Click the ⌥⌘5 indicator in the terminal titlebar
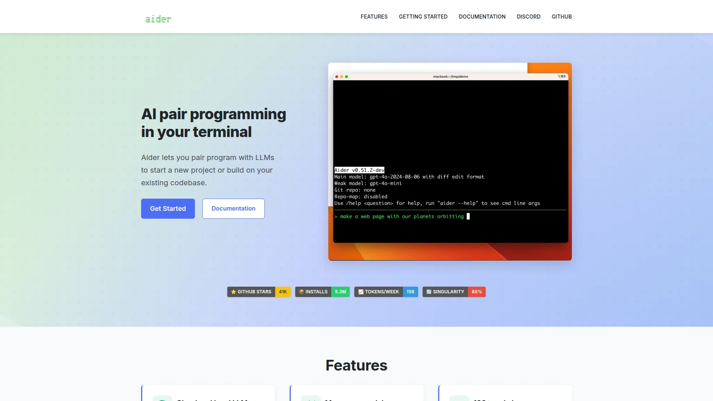 pyautogui.click(x=561, y=76)
